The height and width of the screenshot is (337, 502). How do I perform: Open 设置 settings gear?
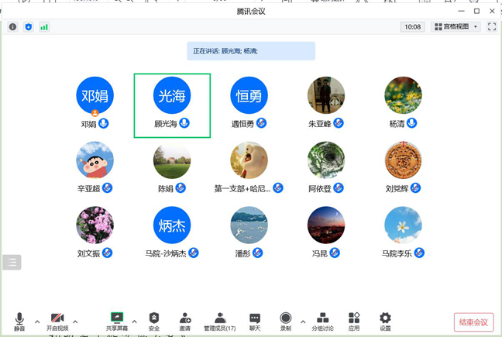(385, 321)
